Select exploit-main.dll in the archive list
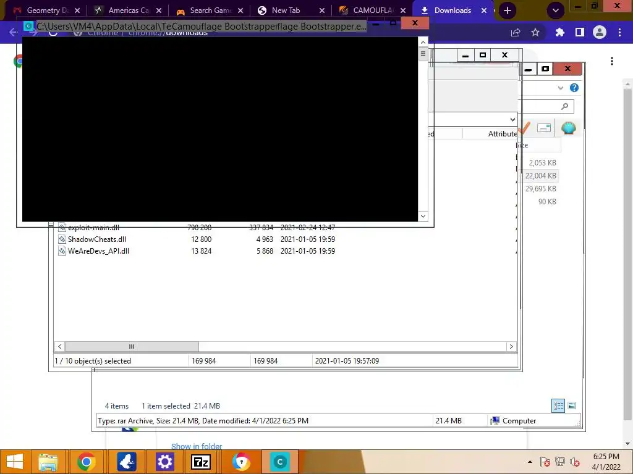 click(x=93, y=227)
